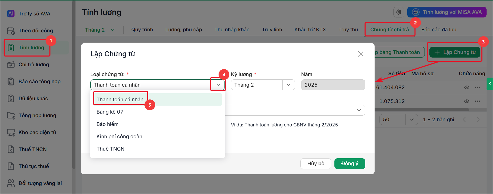
Task: Open more options for 61.404.082 row
Action: point(478,87)
